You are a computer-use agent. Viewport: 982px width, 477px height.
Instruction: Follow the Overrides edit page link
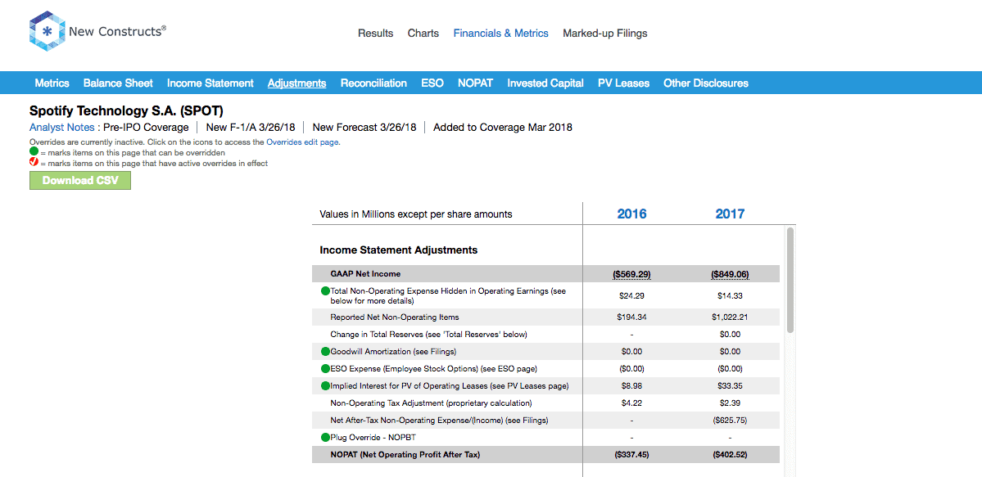[x=302, y=142]
